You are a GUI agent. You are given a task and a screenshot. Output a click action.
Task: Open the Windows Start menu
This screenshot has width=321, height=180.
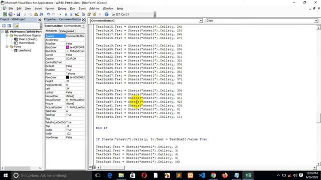tap(6, 175)
